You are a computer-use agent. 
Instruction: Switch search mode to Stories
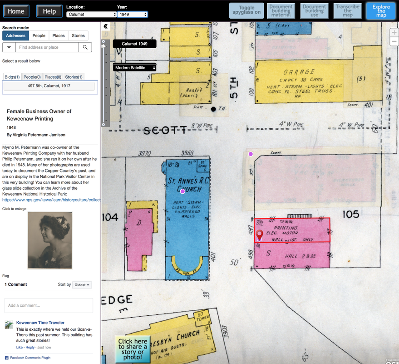coord(78,35)
